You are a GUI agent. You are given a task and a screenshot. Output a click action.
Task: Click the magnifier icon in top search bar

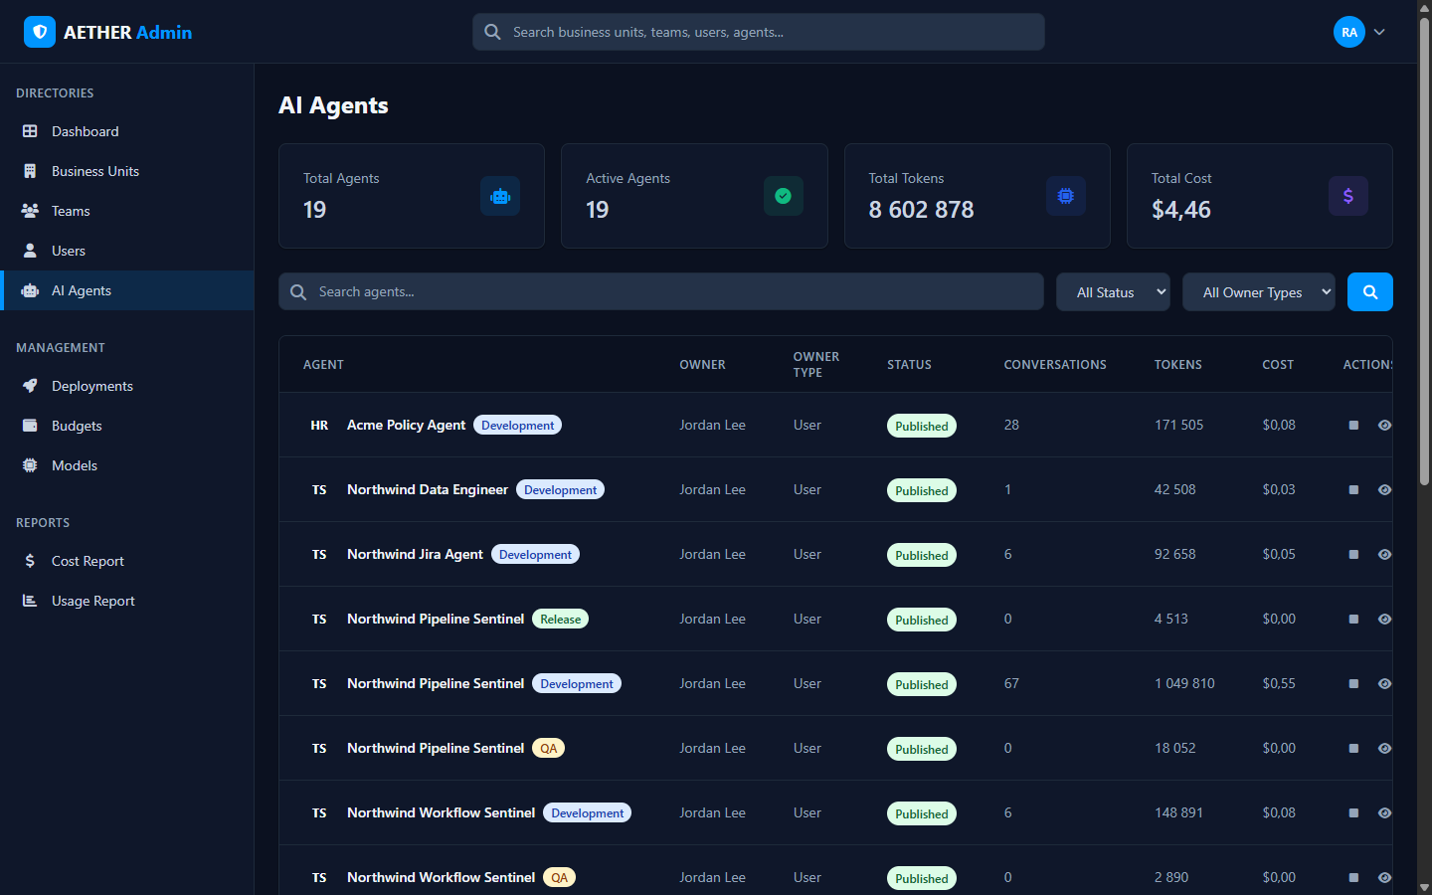click(492, 32)
